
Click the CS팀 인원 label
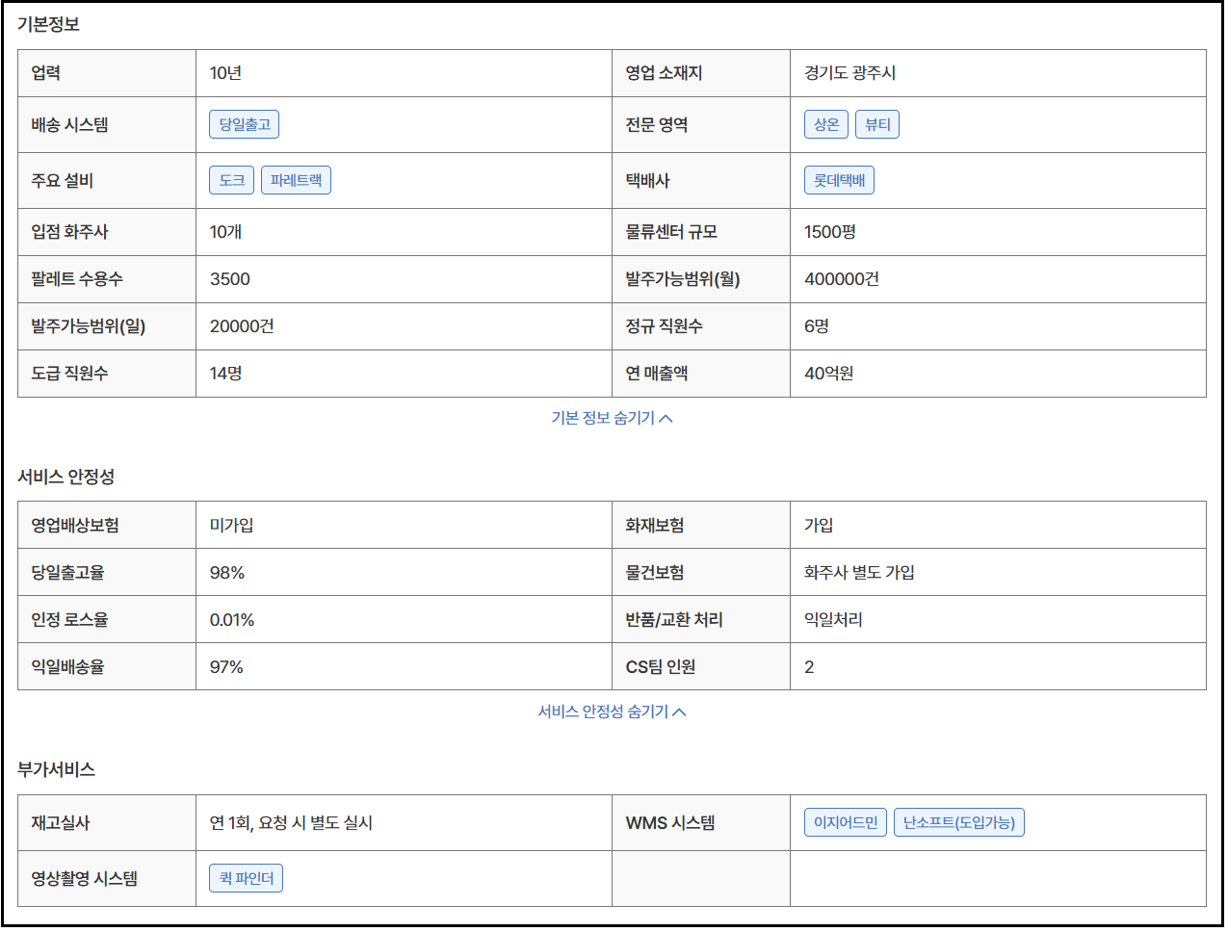661,667
